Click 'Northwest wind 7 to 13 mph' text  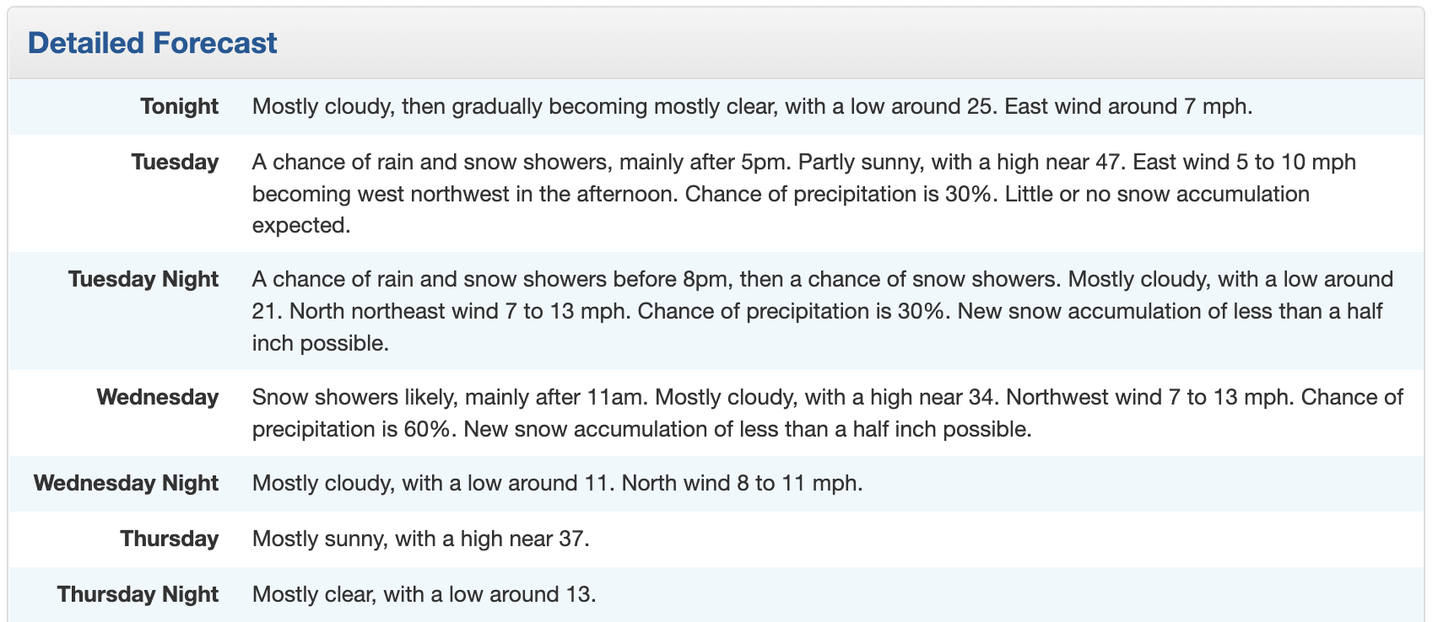(1148, 397)
